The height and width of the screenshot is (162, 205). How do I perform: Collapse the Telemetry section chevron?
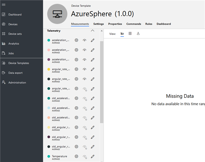pos(93,31)
